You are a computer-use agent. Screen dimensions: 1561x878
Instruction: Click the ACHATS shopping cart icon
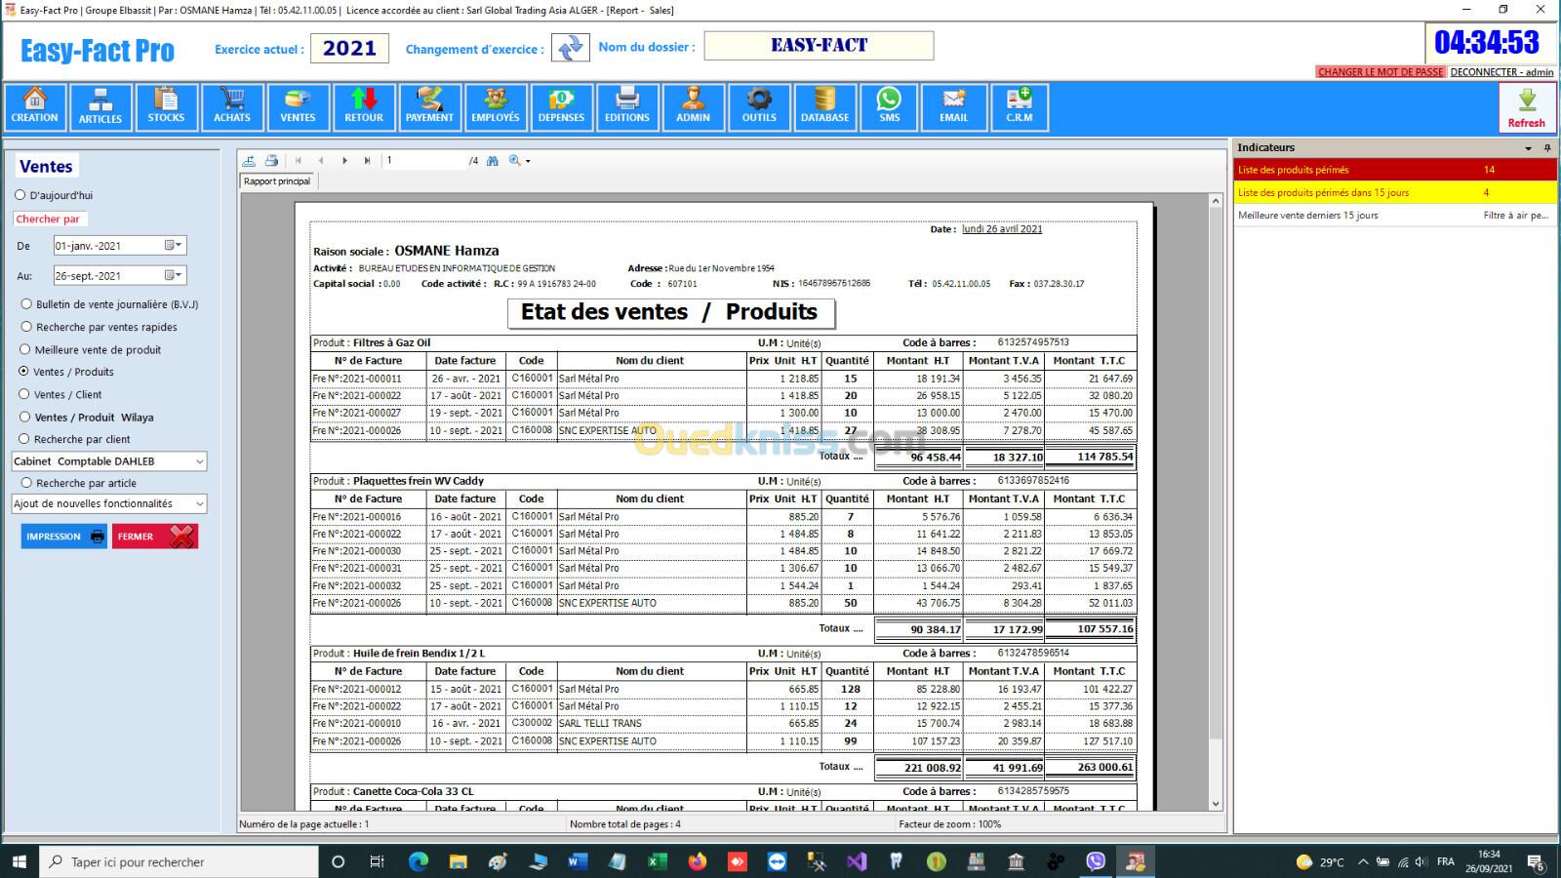tap(232, 106)
